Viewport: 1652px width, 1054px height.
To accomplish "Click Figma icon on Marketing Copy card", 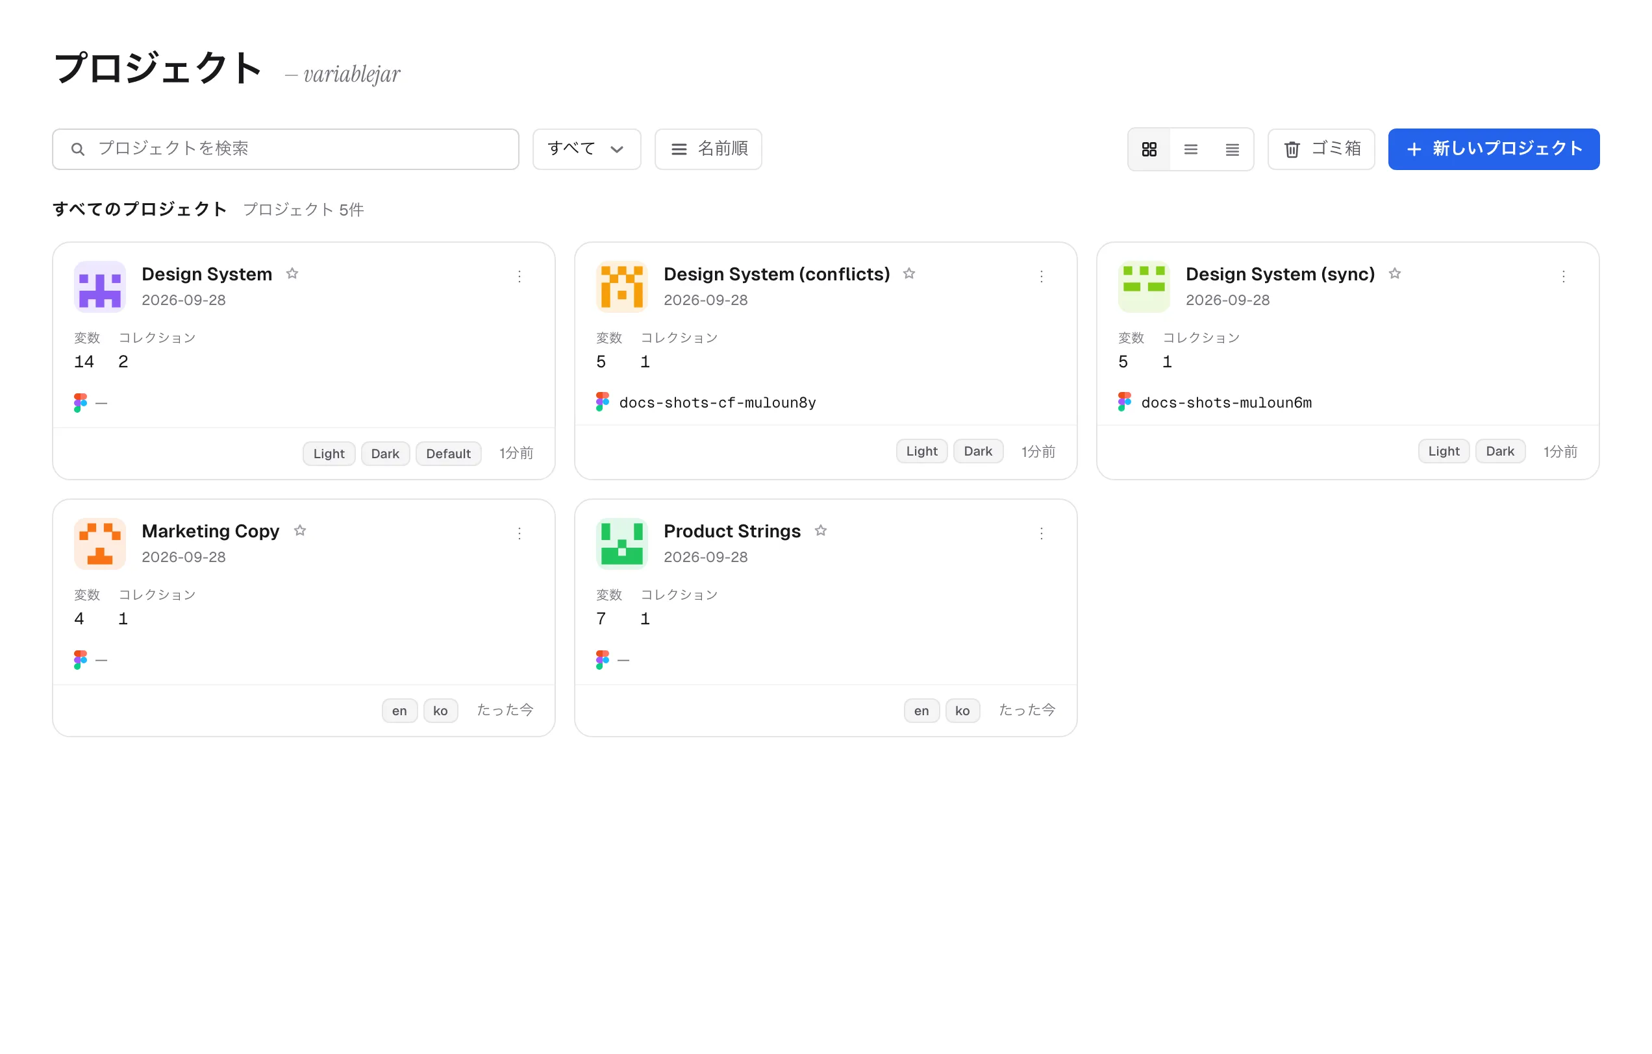I will 81,659.
